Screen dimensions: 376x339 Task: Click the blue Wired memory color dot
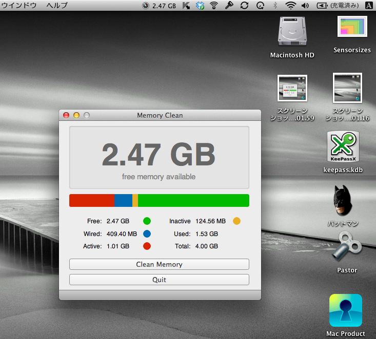click(147, 234)
